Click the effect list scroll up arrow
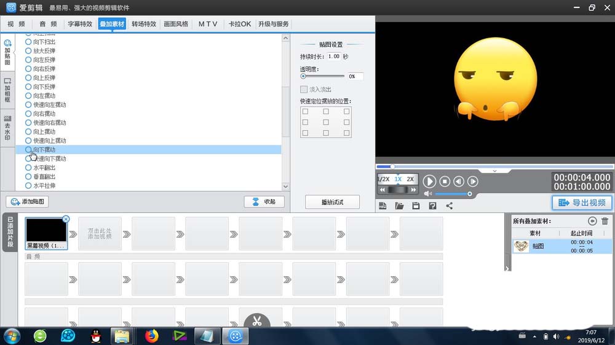The width and height of the screenshot is (615, 345). 285,39
